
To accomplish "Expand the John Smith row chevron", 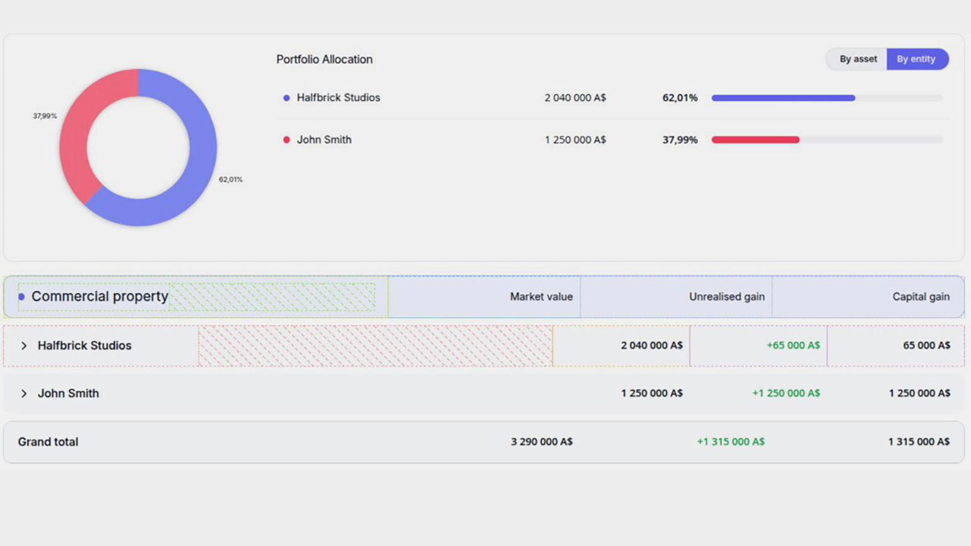I will click(24, 393).
